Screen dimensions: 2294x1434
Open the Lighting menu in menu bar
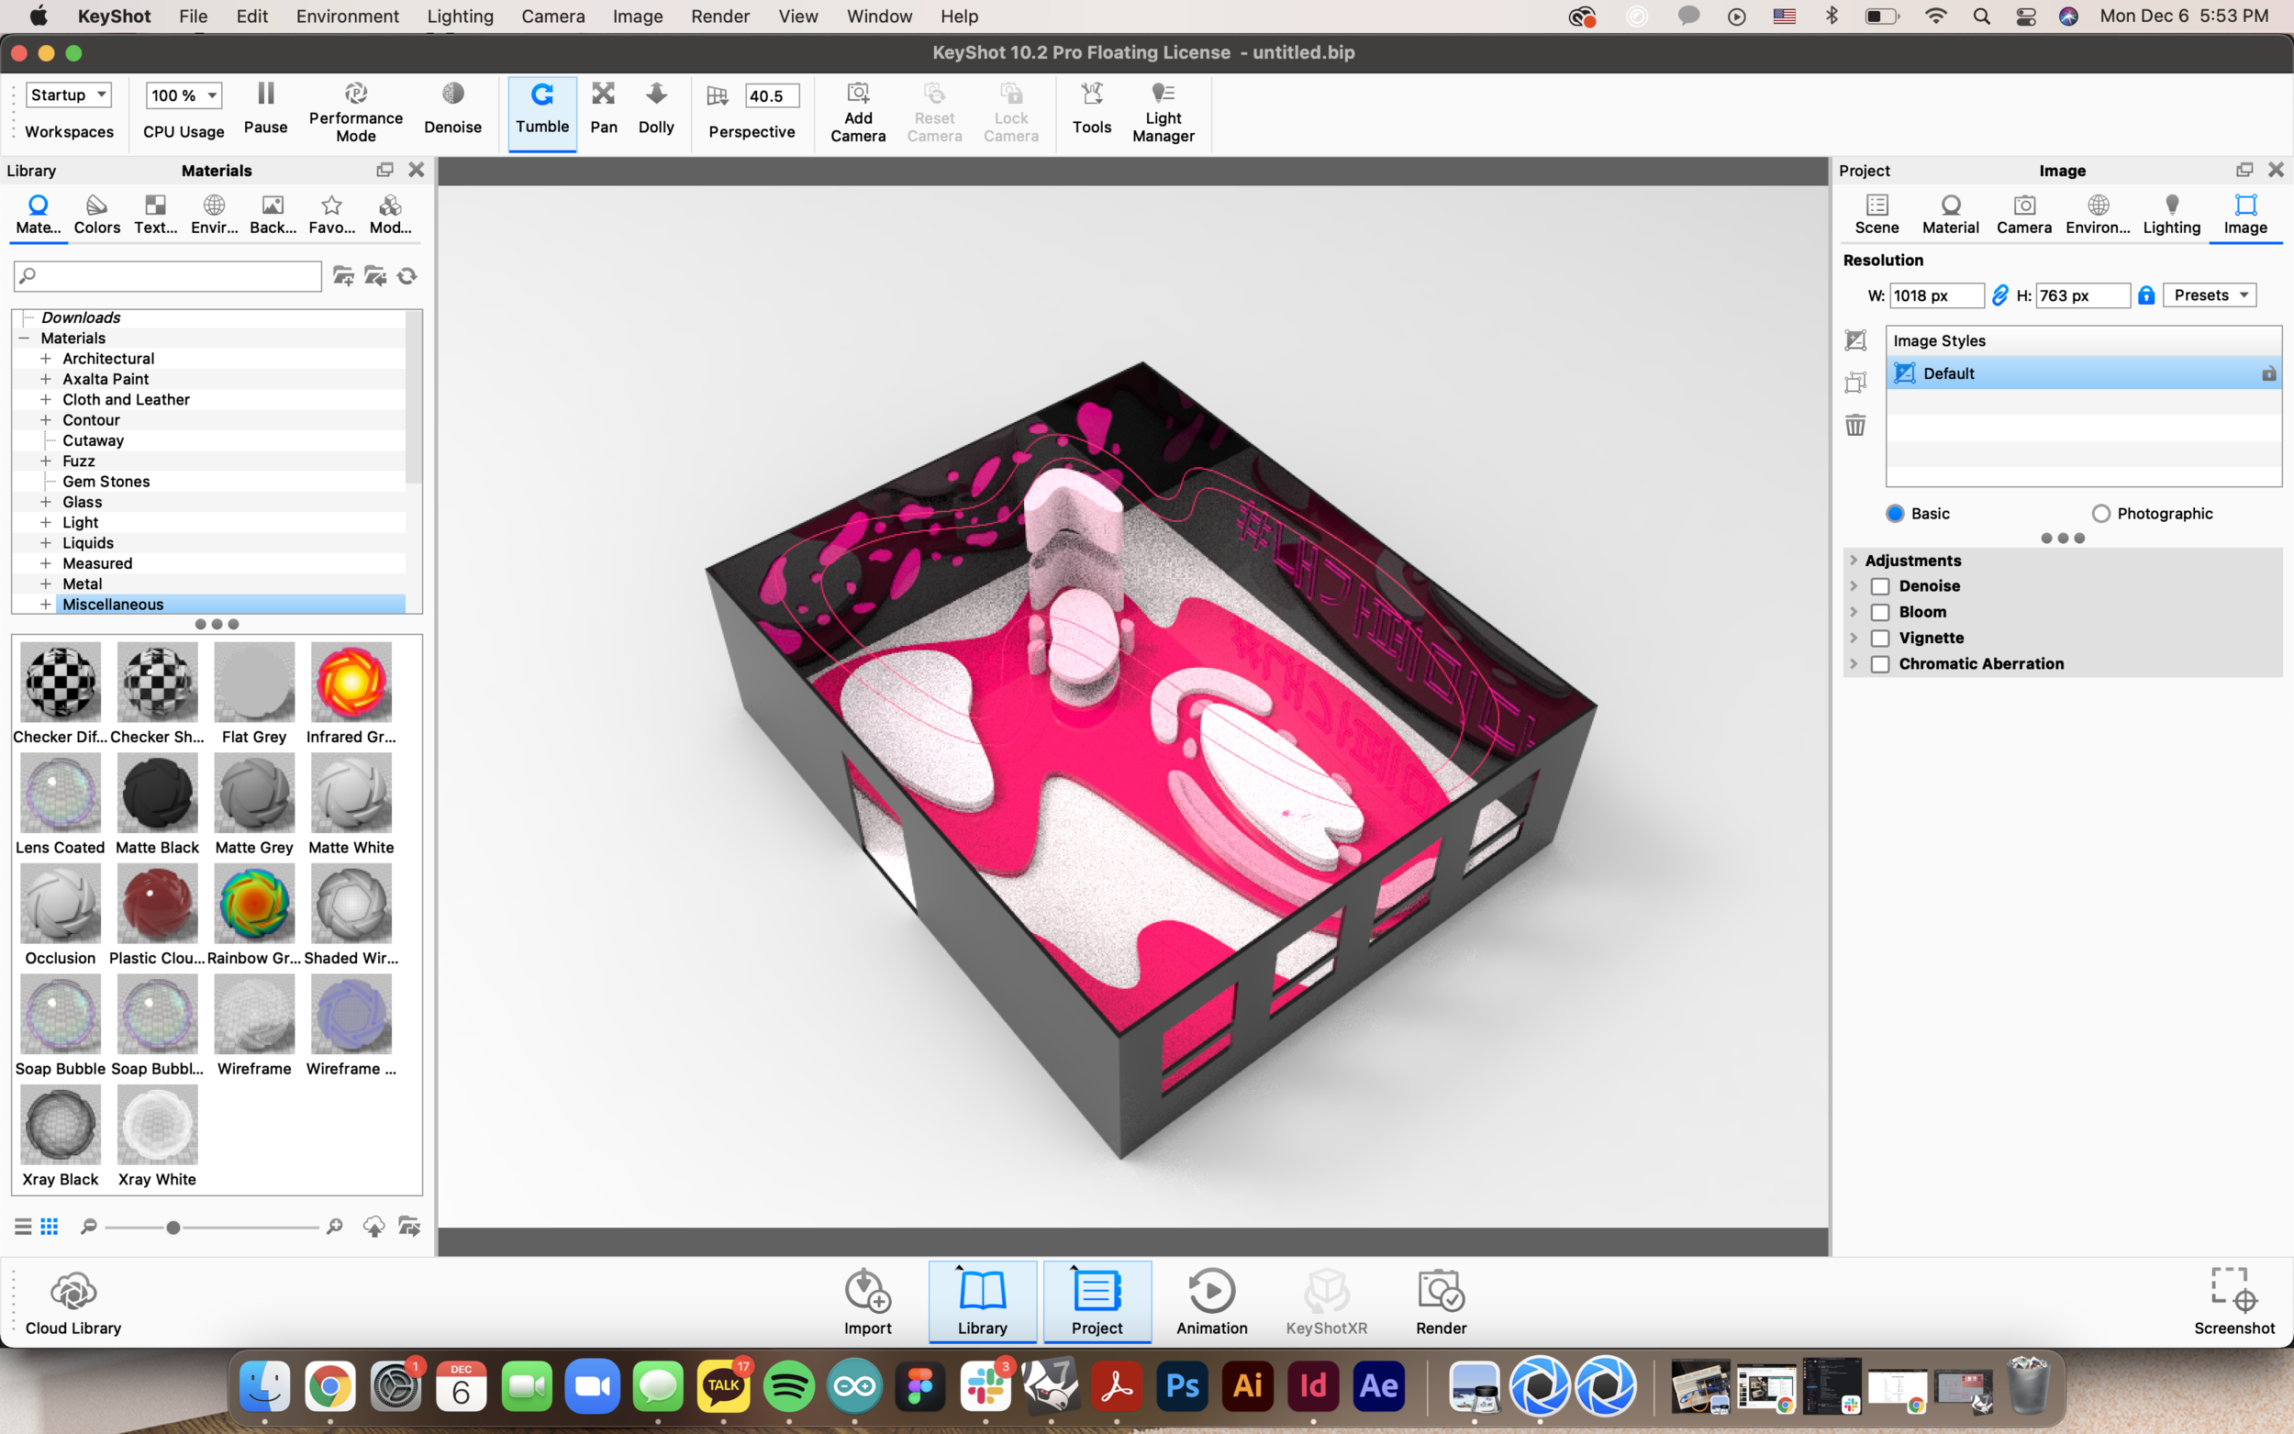(460, 17)
